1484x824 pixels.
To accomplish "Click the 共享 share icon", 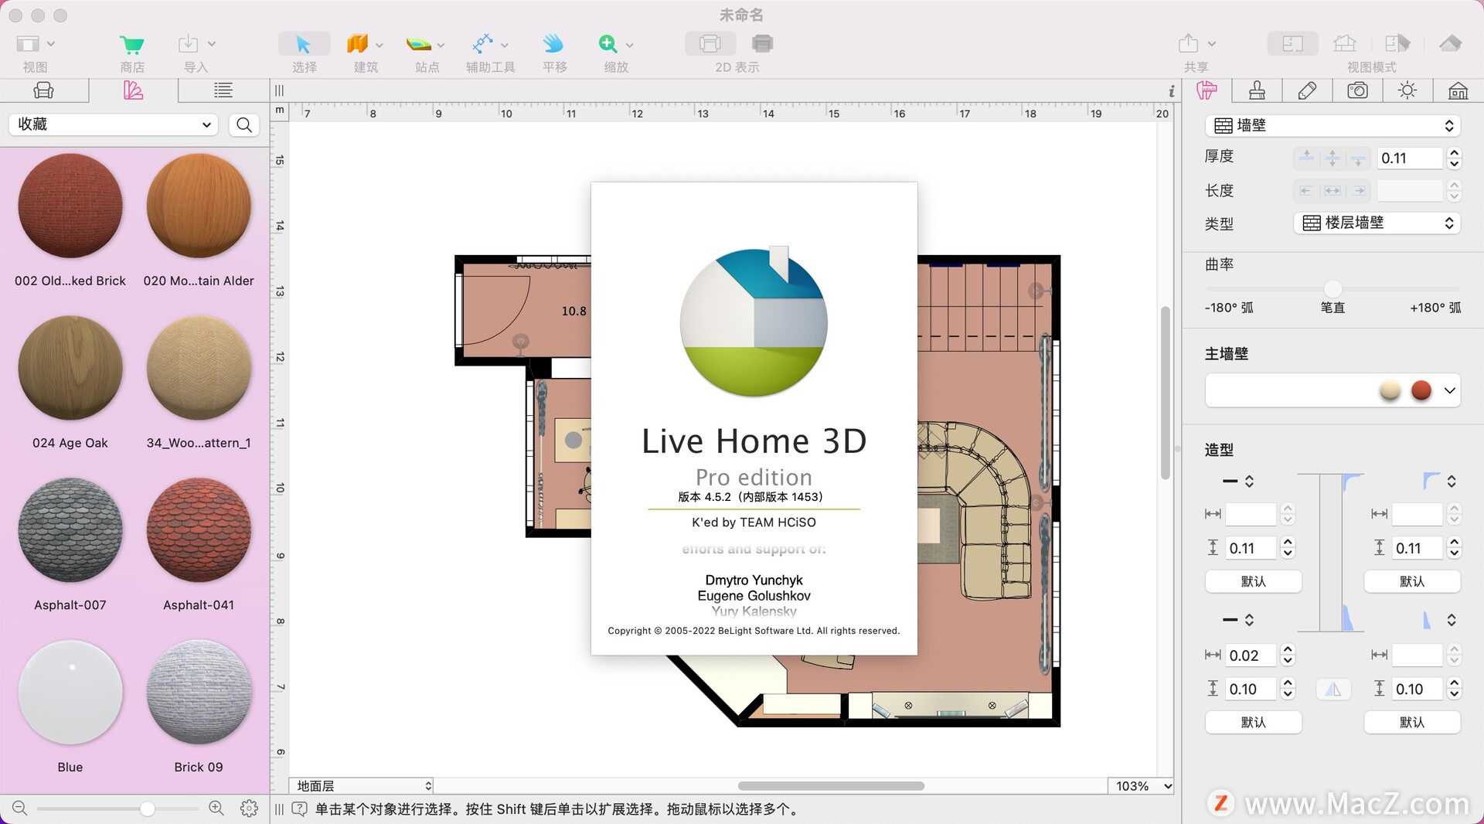I will point(1188,44).
